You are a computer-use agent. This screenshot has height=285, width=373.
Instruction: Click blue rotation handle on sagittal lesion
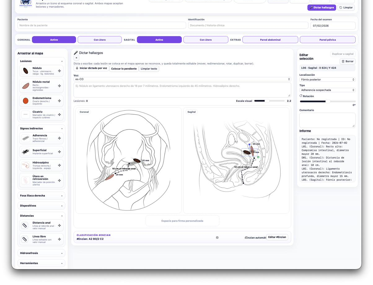tap(249, 145)
